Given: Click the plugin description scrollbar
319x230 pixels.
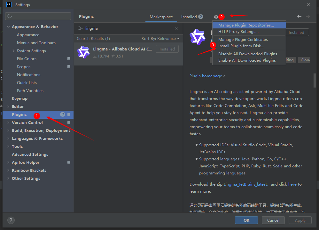Looking at the screenshot, I should point(315,80).
